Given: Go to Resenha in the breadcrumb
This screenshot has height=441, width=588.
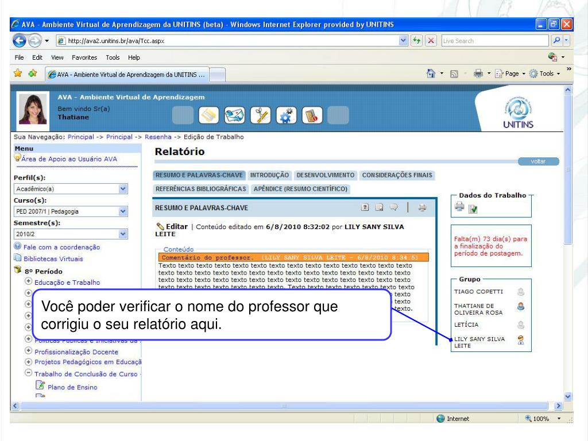Looking at the screenshot, I should 158,137.
